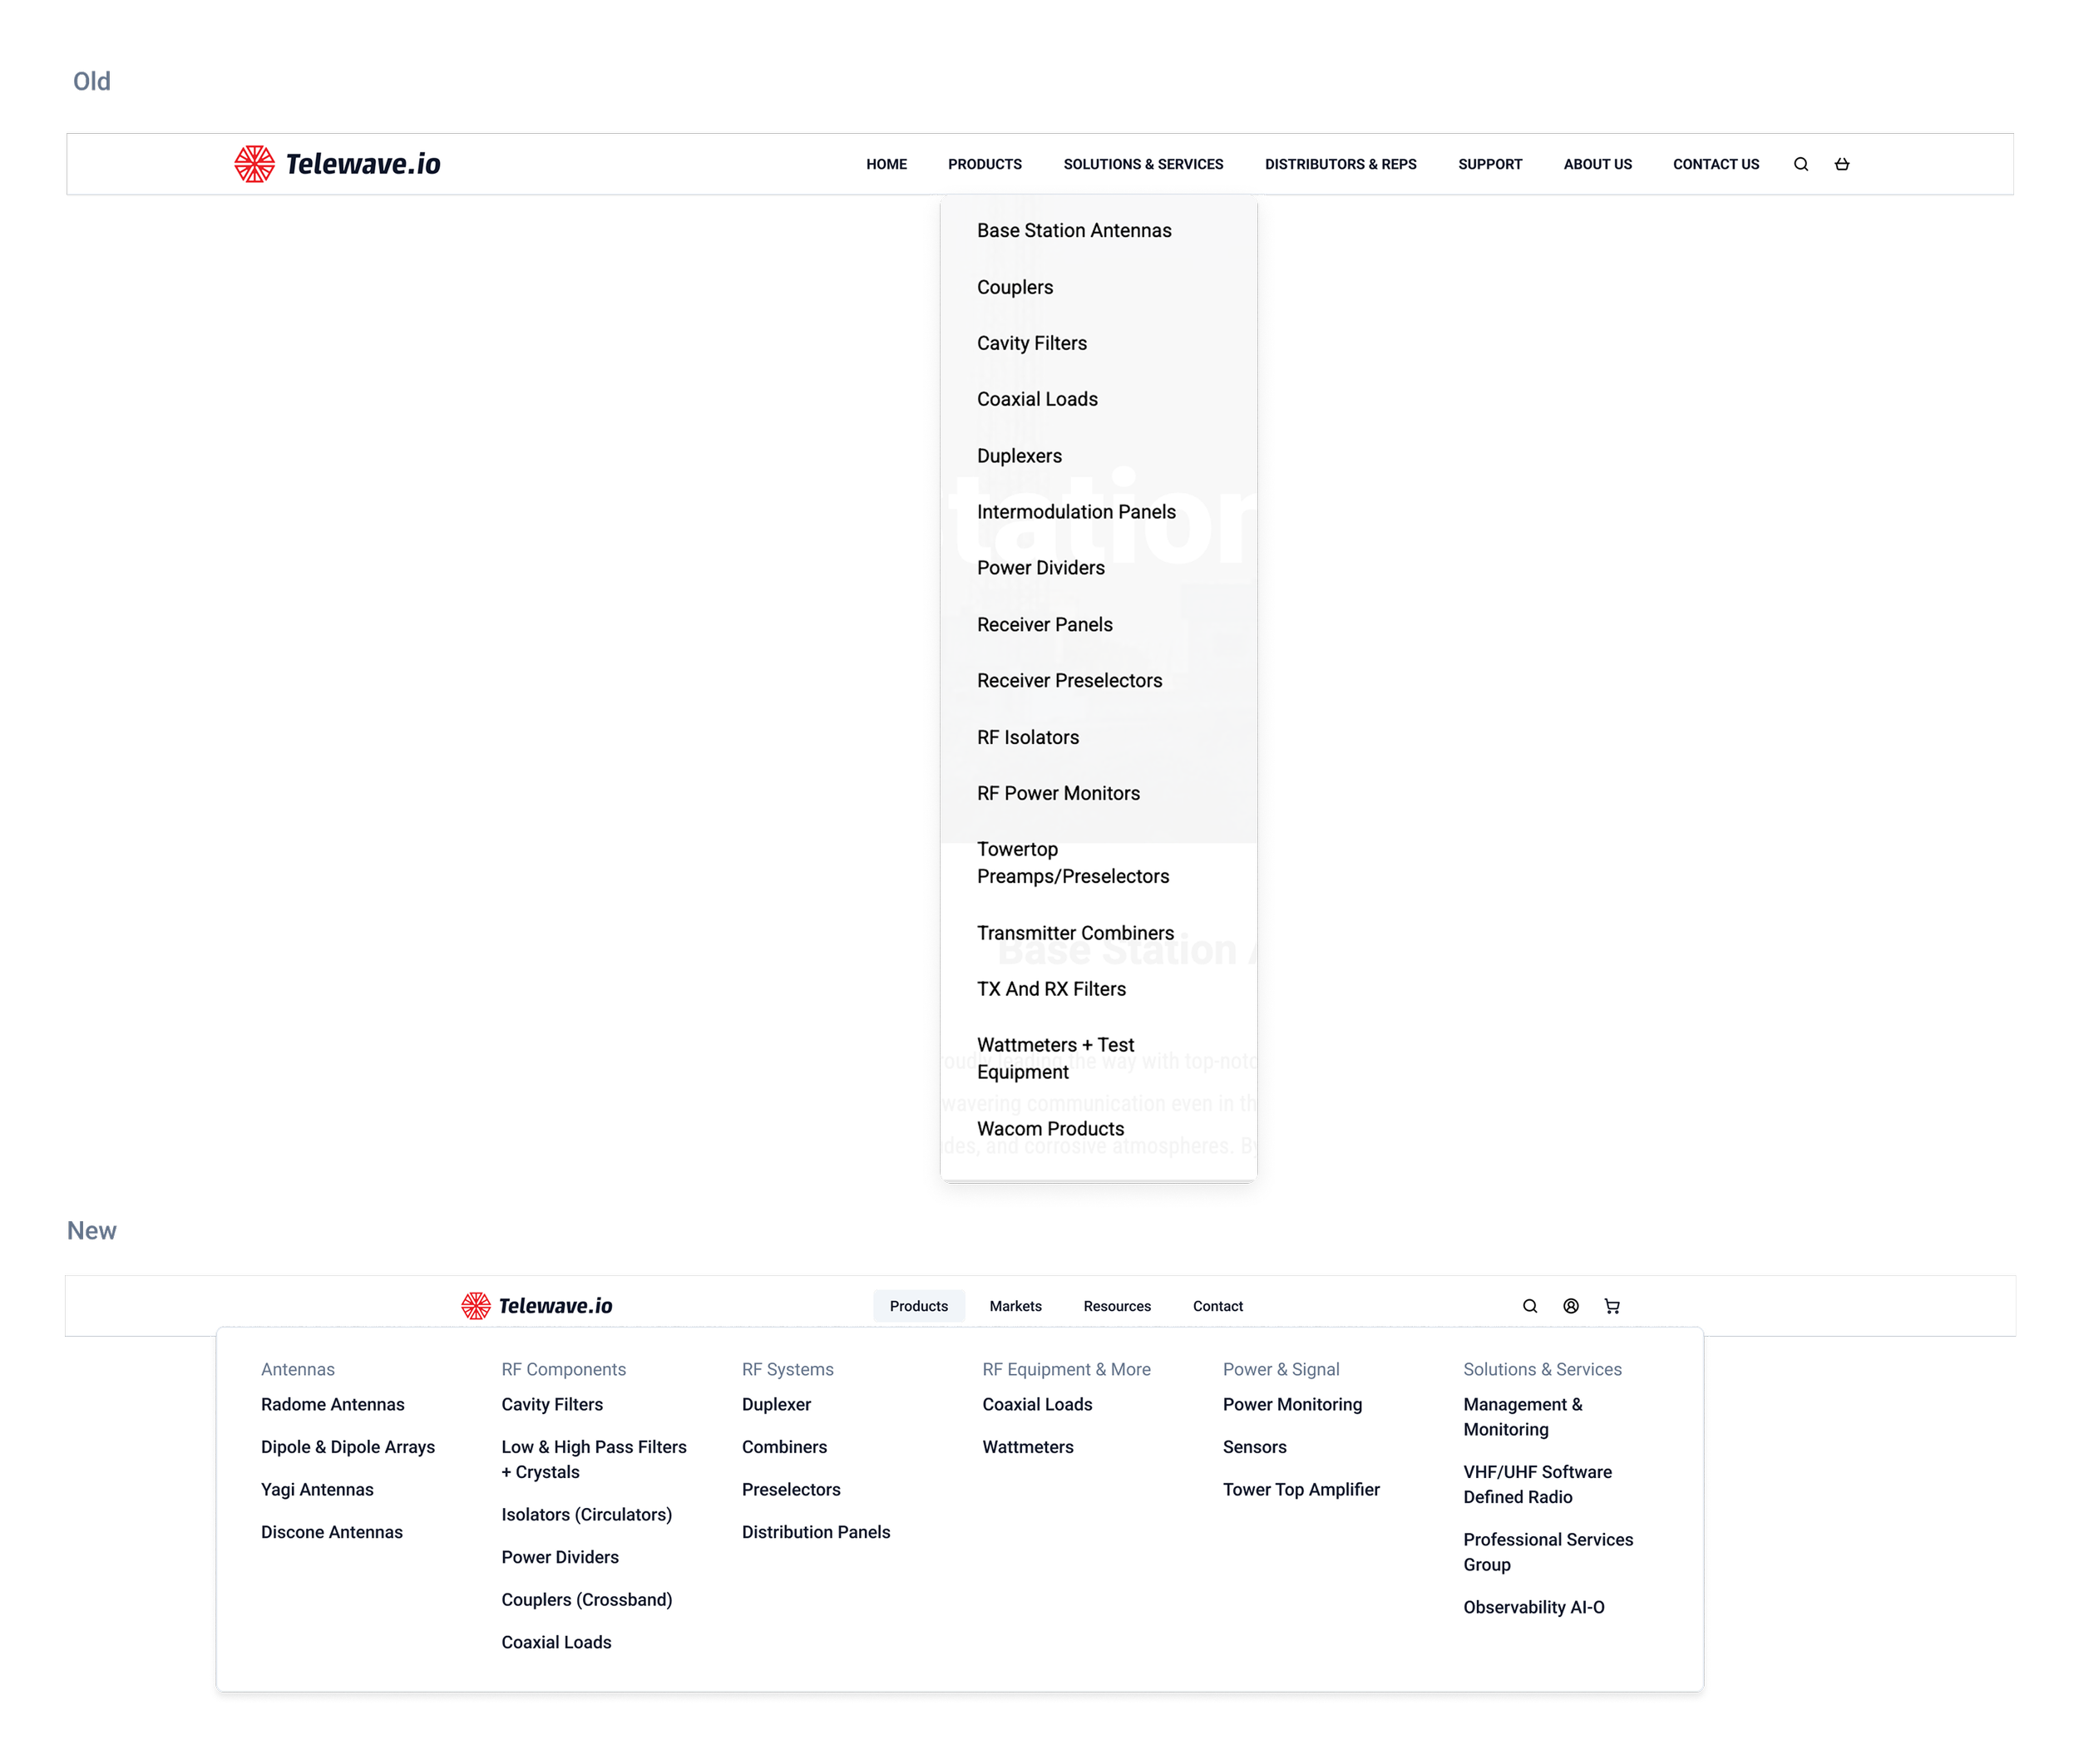Open the shopping cart icon in new navbar
The width and height of the screenshot is (2079, 1764).
point(1611,1306)
